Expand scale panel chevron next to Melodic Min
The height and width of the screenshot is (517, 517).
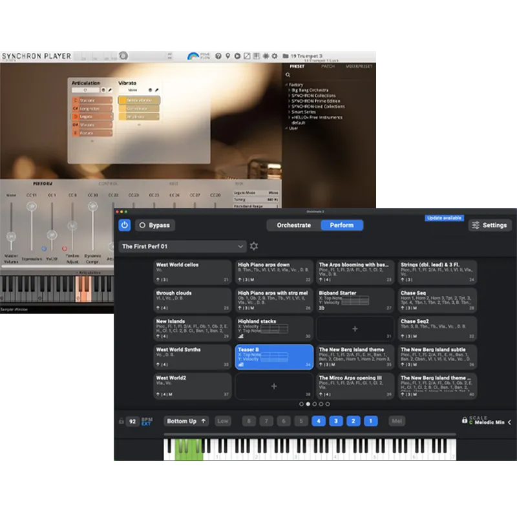point(509,422)
